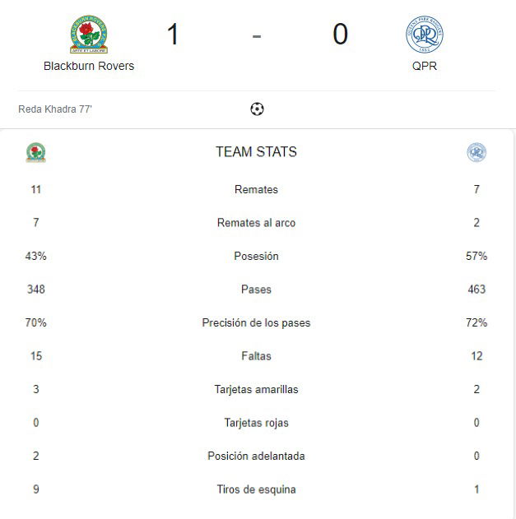Click the Remates stat label

tap(256, 190)
